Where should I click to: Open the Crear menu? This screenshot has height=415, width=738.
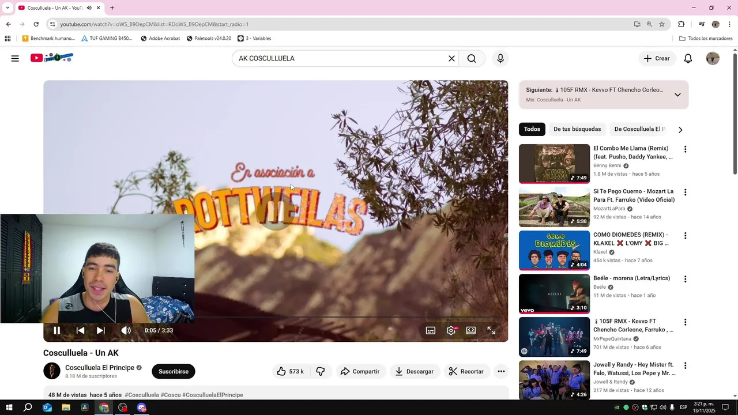(657, 58)
